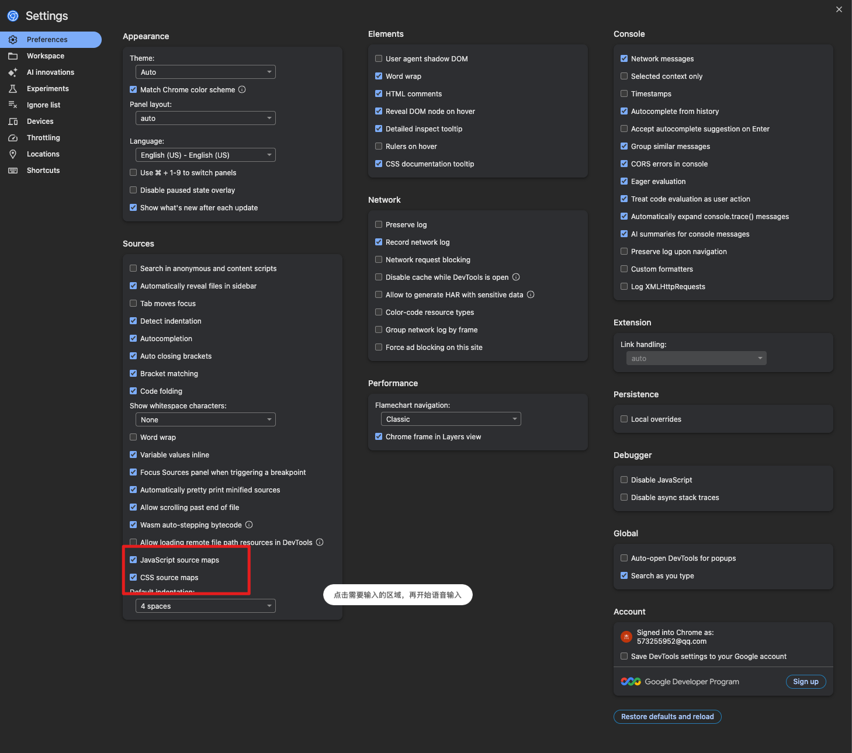Open the Theme dropdown
Image resolution: width=852 pixels, height=753 pixels.
(x=205, y=72)
